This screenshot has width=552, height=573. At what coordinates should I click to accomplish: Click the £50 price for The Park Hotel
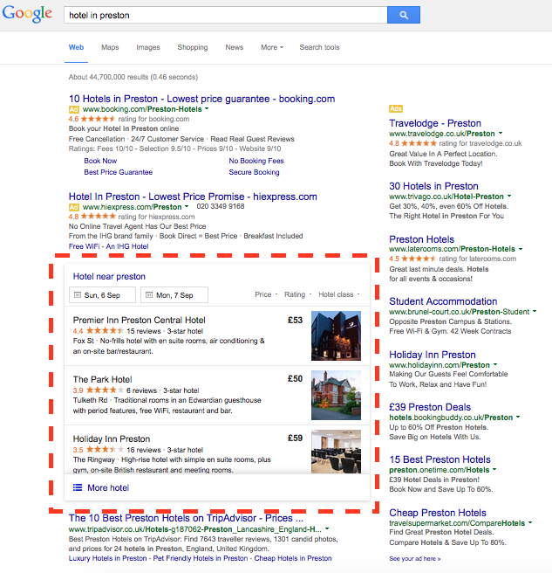[295, 378]
